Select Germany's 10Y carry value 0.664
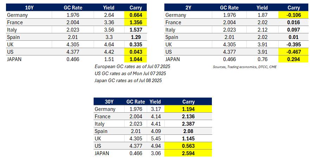This screenshot has height=159, width=315. [x=136, y=15]
